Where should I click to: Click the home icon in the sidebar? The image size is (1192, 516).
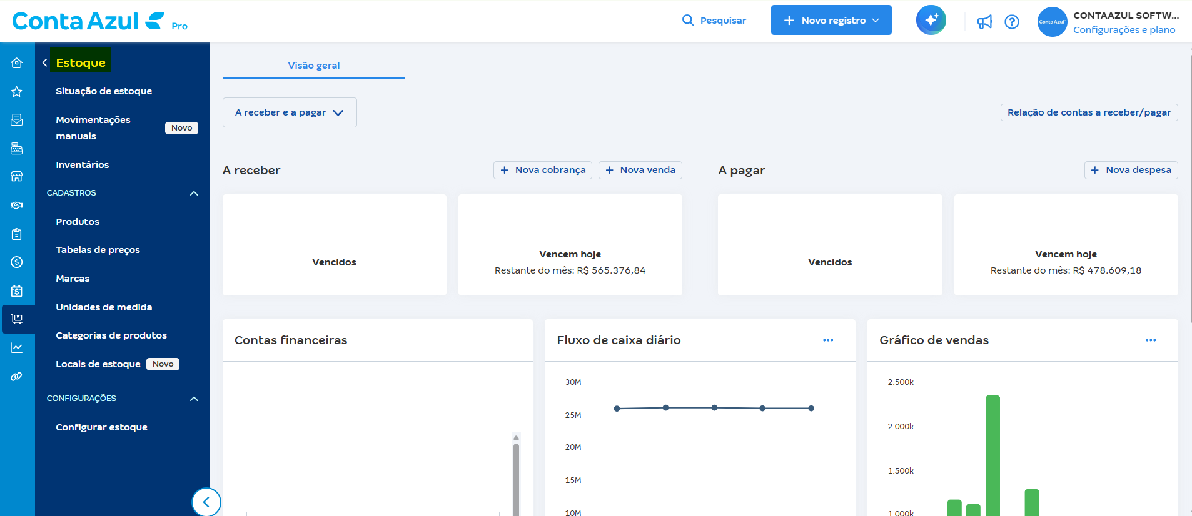(17, 62)
